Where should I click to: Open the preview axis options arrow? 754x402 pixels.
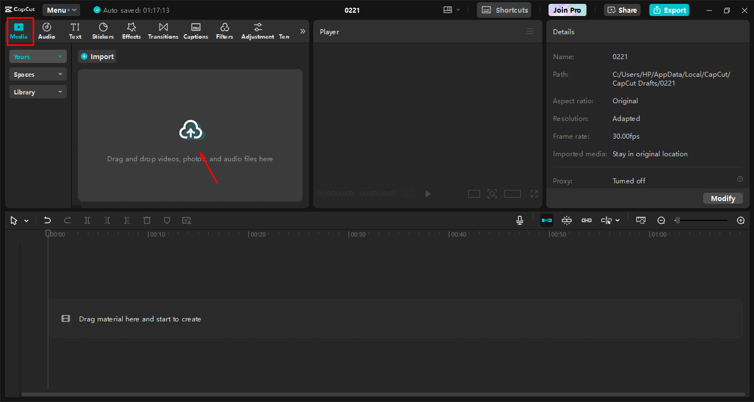coord(618,220)
